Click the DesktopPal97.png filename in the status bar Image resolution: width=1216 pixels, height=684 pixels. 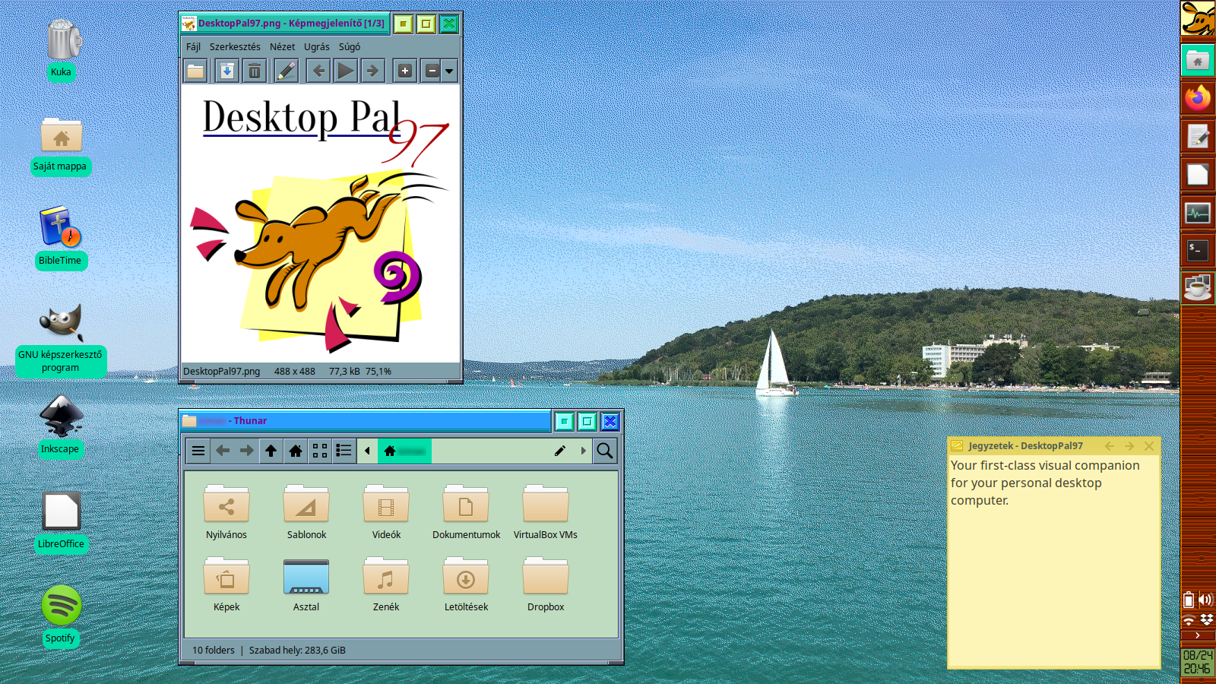(221, 372)
